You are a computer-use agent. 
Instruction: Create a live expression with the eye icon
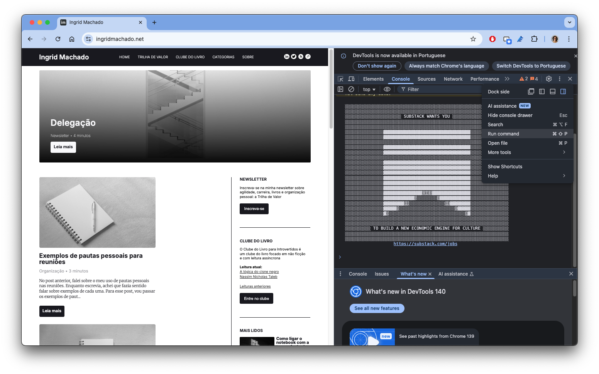point(387,89)
